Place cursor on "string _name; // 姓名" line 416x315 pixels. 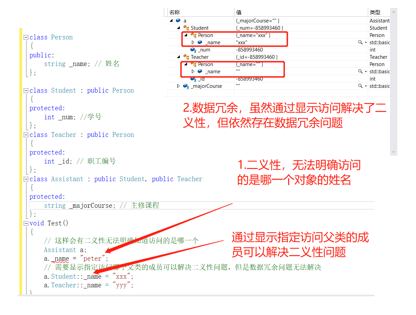82,64
